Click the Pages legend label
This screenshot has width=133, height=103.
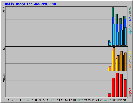click(x=130, y=31)
